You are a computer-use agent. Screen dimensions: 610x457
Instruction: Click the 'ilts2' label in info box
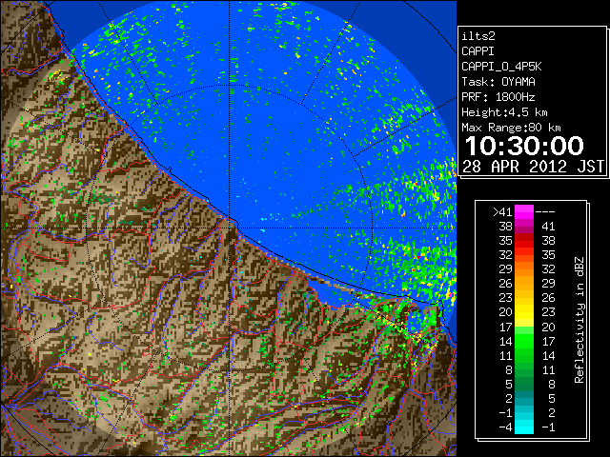[478, 36]
